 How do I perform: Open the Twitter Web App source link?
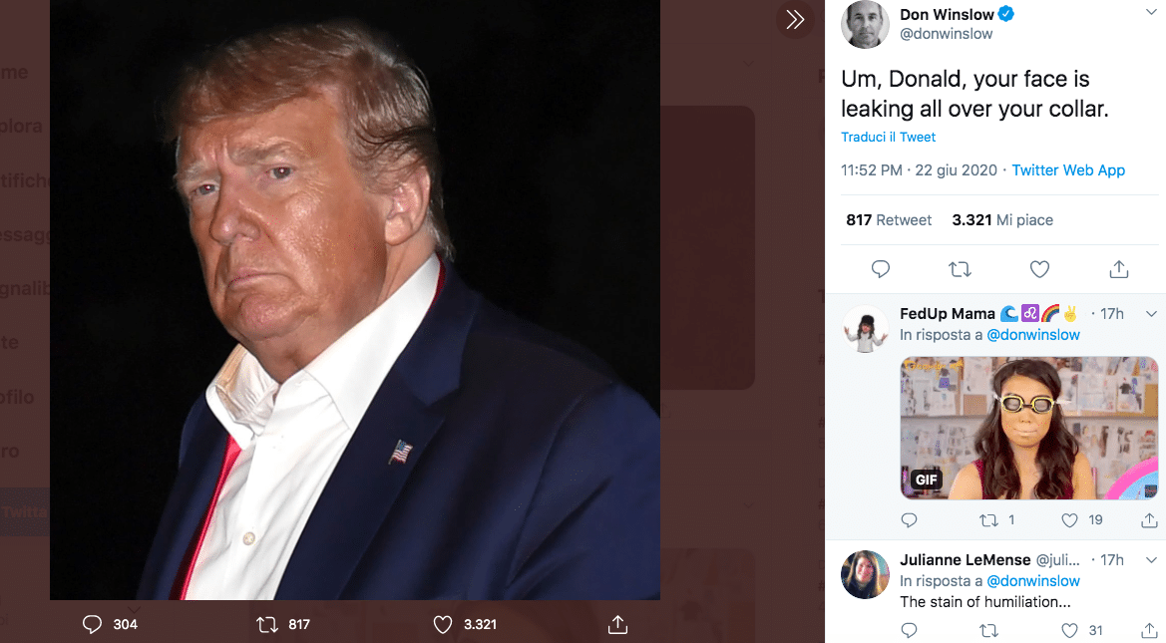(x=1068, y=169)
